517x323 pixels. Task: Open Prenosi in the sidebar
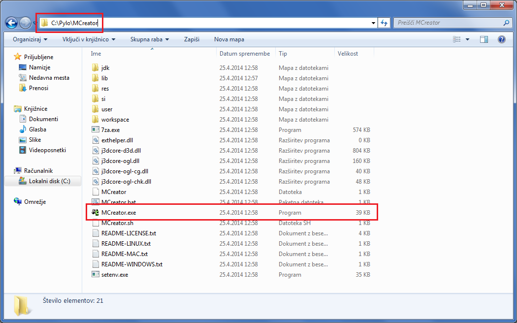38,88
